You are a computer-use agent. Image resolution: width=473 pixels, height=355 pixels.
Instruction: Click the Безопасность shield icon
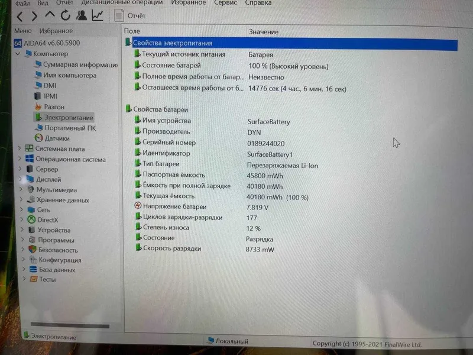[33, 249]
